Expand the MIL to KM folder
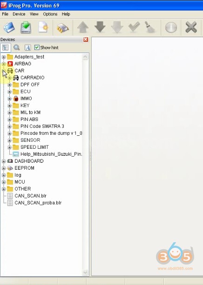The height and width of the screenshot is (285, 203). point(9,113)
